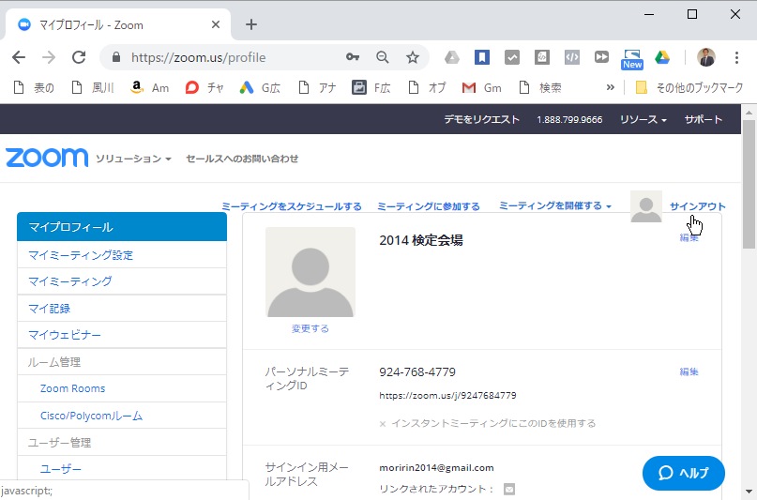Image resolution: width=757 pixels, height=500 pixels.
Task: Open ユーザー in the sidebar
Action: pyautogui.click(x=122, y=469)
